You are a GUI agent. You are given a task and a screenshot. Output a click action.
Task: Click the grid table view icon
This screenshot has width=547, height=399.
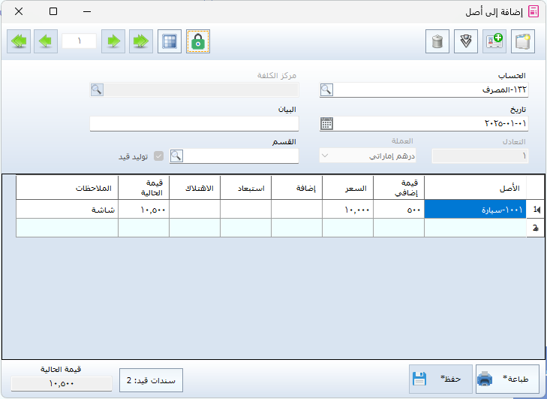click(x=170, y=41)
